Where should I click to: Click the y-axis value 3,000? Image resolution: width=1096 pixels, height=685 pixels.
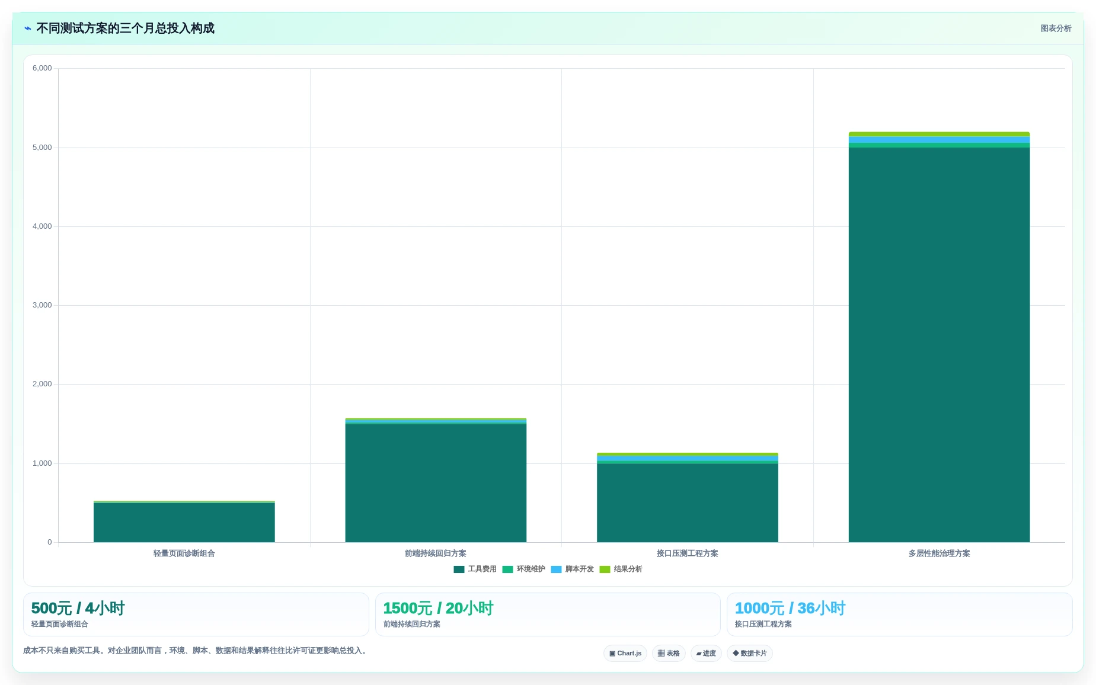pyautogui.click(x=42, y=305)
